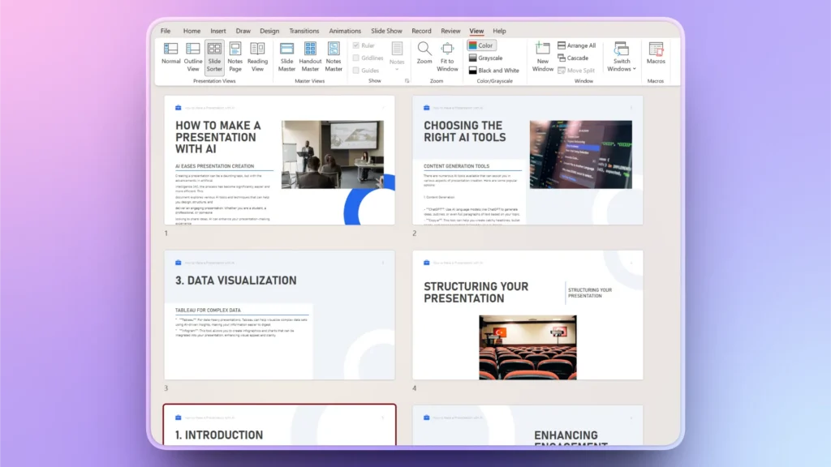831x467 pixels.
Task: Open the Zoom dialog
Action: coord(424,54)
